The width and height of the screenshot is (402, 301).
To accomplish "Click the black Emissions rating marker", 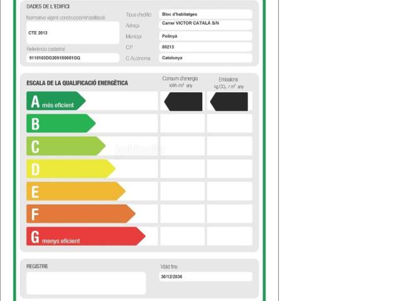I will point(229,102).
